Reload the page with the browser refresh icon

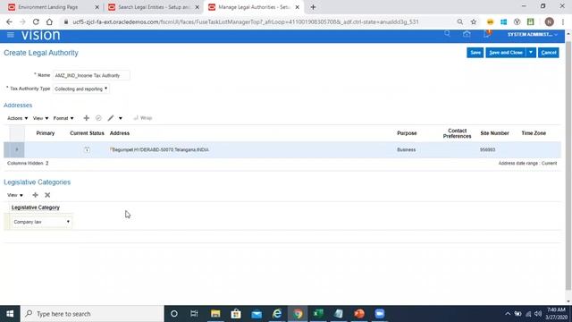(x=36, y=21)
